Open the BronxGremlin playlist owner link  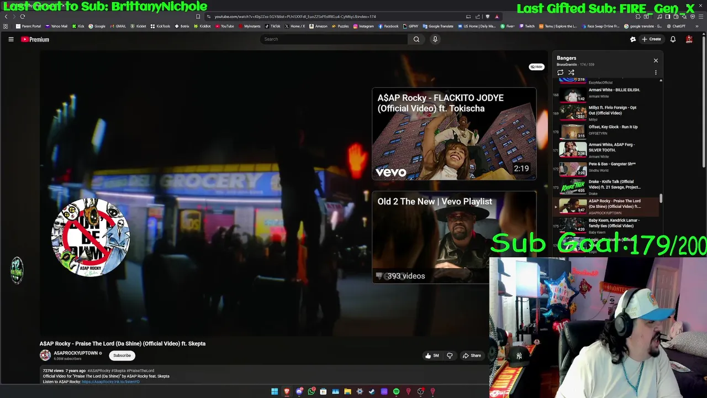(x=567, y=65)
